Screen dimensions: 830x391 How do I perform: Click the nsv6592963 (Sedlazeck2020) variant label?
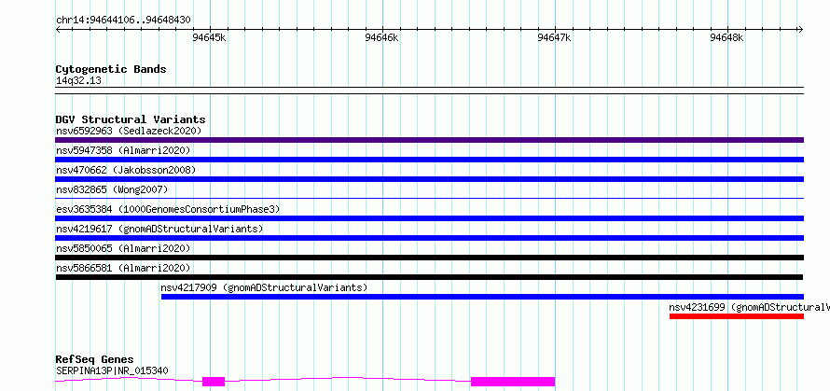[x=129, y=131]
